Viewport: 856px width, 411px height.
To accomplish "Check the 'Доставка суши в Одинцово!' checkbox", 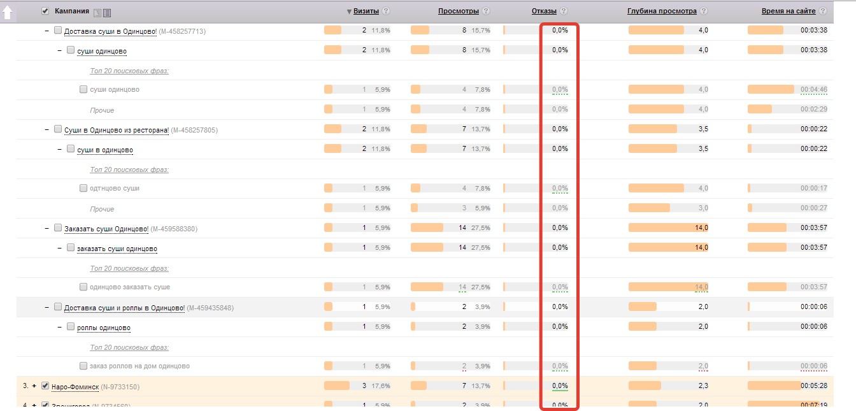I will click(58, 31).
